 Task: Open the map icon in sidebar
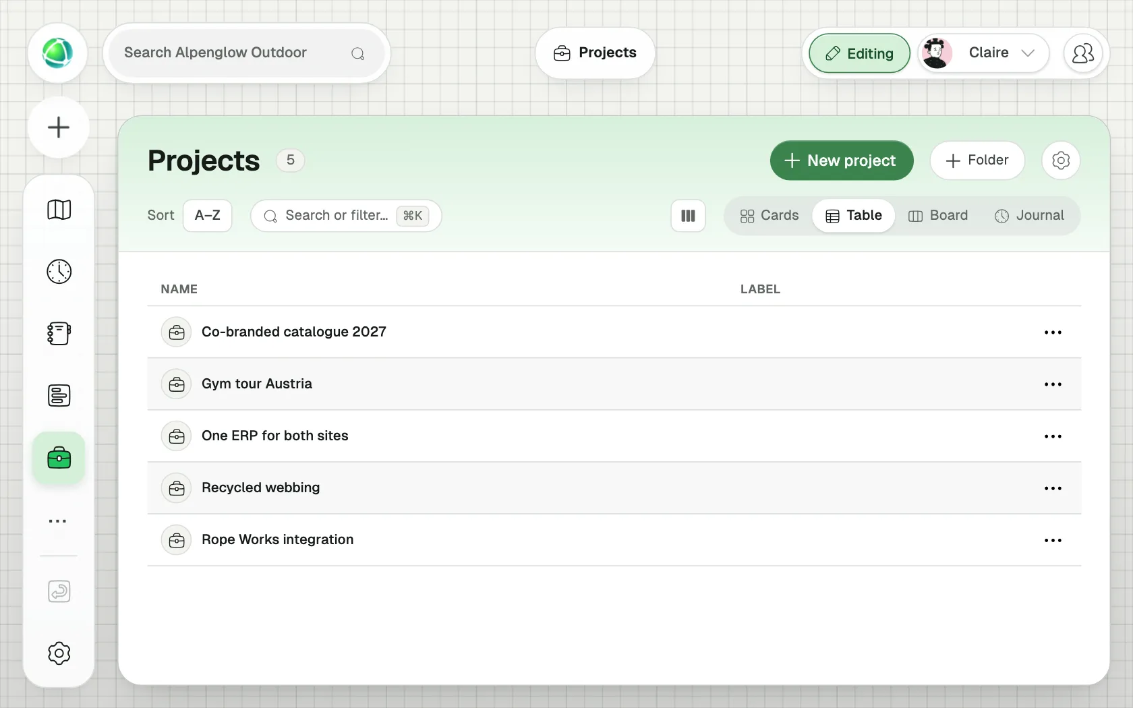point(59,210)
